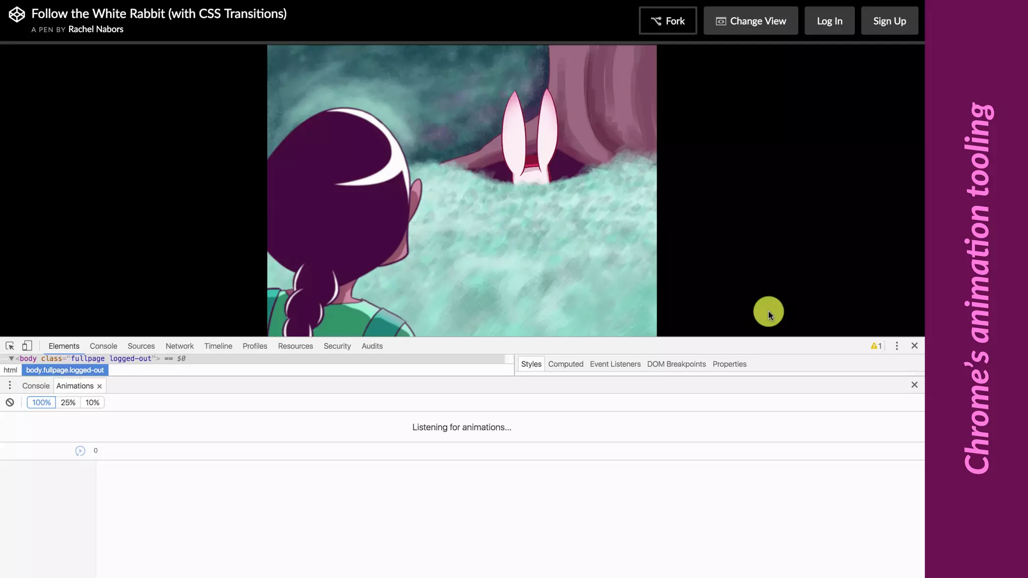The height and width of the screenshot is (578, 1028).
Task: Click the Listening for animations message
Action: click(x=462, y=427)
